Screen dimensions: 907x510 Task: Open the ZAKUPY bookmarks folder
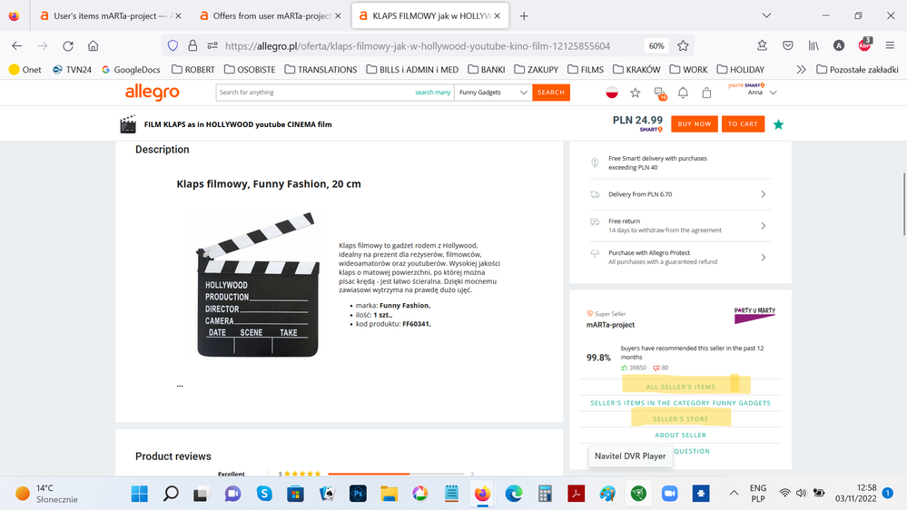(x=537, y=69)
